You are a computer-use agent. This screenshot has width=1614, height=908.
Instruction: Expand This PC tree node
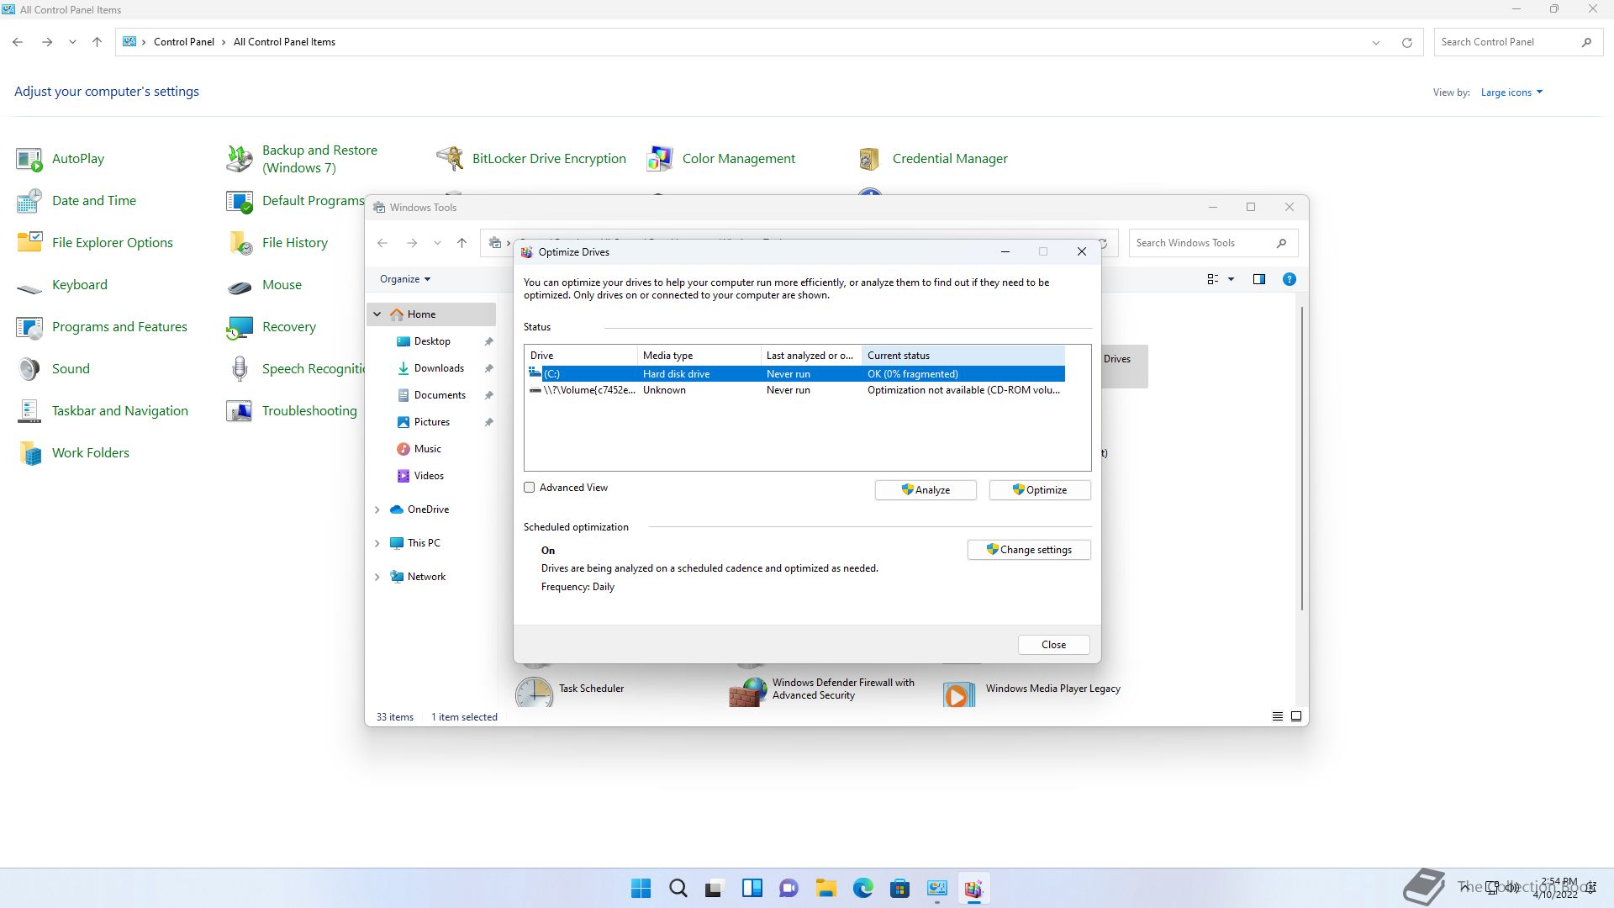377,543
